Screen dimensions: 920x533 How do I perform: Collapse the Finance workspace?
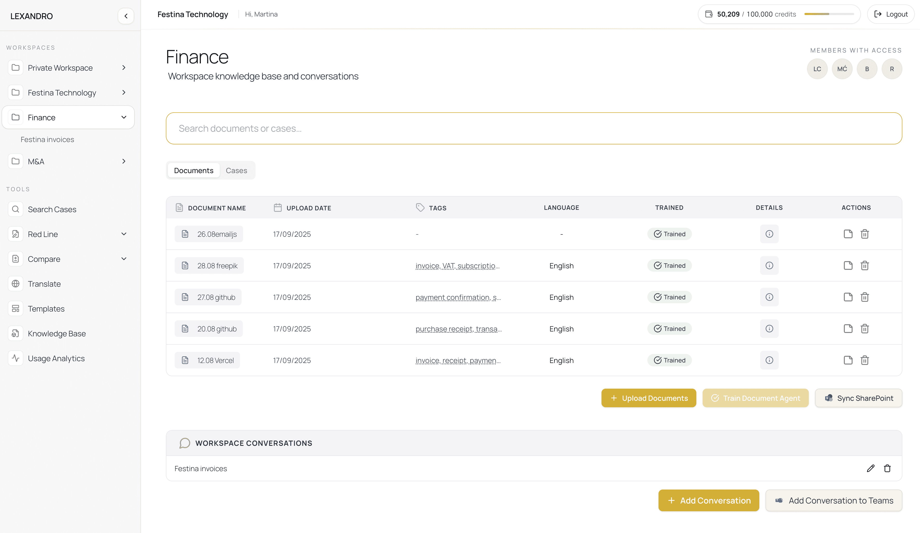[x=124, y=117]
